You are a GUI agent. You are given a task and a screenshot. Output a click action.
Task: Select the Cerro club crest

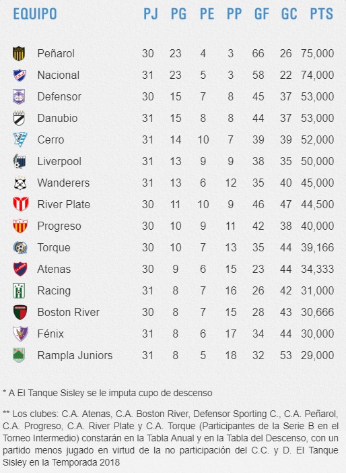tap(20, 139)
